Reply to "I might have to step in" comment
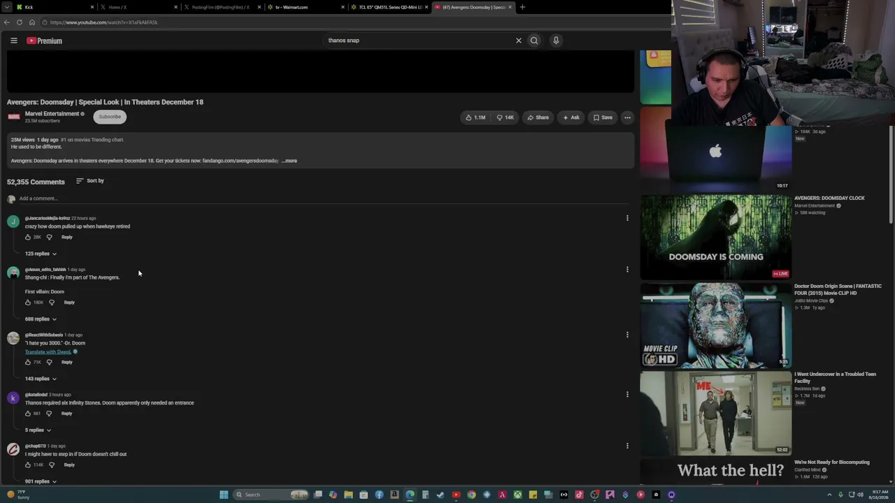The height and width of the screenshot is (503, 895). pyautogui.click(x=69, y=465)
